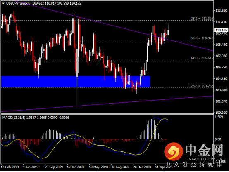
Task: Select the 38.2 = 111.326 Fibonacci label
Action: point(202,19)
